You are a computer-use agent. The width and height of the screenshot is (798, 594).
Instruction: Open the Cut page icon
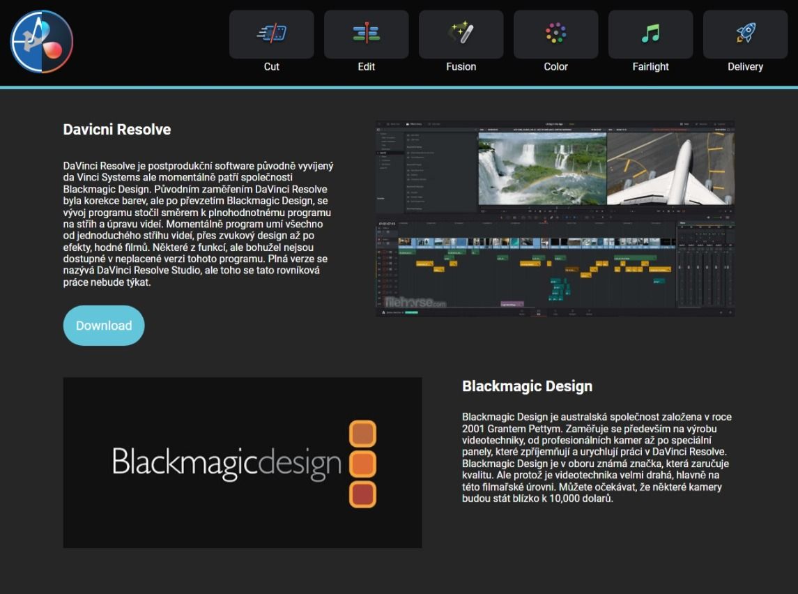point(272,34)
